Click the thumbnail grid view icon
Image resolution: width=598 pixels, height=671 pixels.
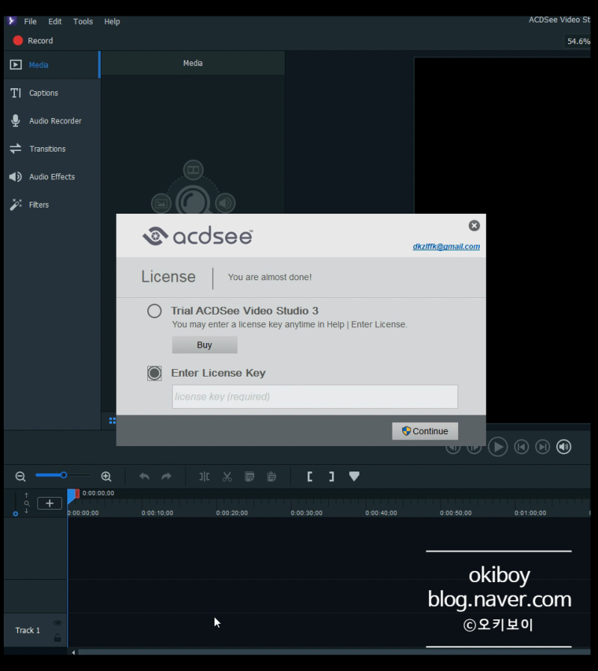click(112, 421)
